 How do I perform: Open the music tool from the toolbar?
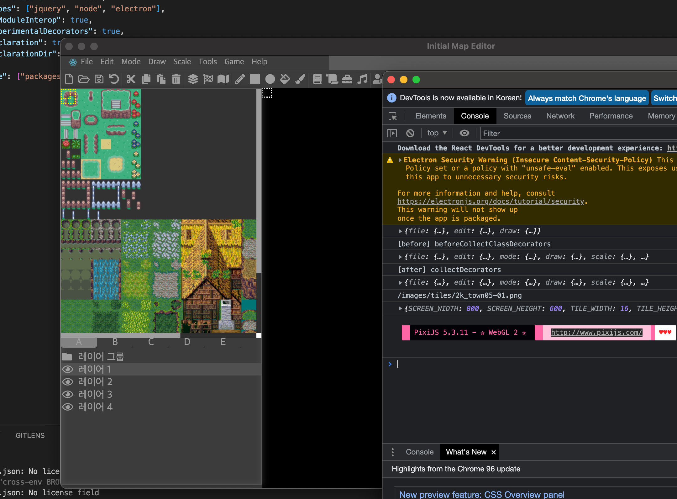[x=363, y=79]
